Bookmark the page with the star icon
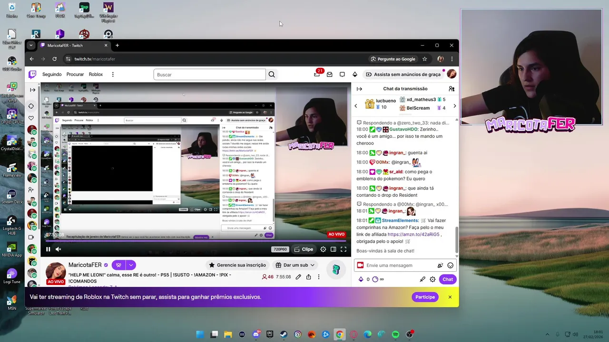This screenshot has height=342, width=609. tap(424, 59)
